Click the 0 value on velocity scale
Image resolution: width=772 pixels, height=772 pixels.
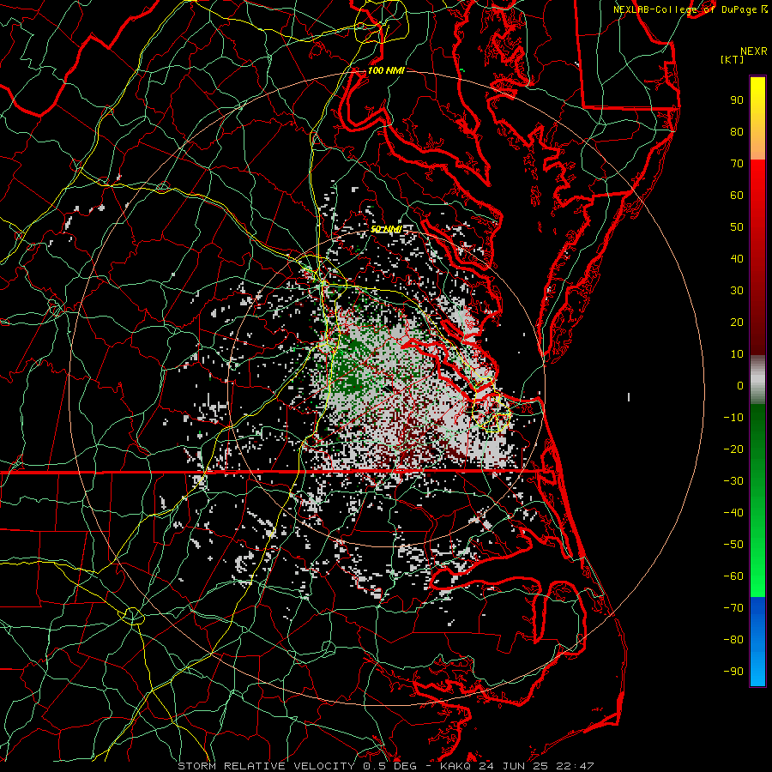(740, 385)
